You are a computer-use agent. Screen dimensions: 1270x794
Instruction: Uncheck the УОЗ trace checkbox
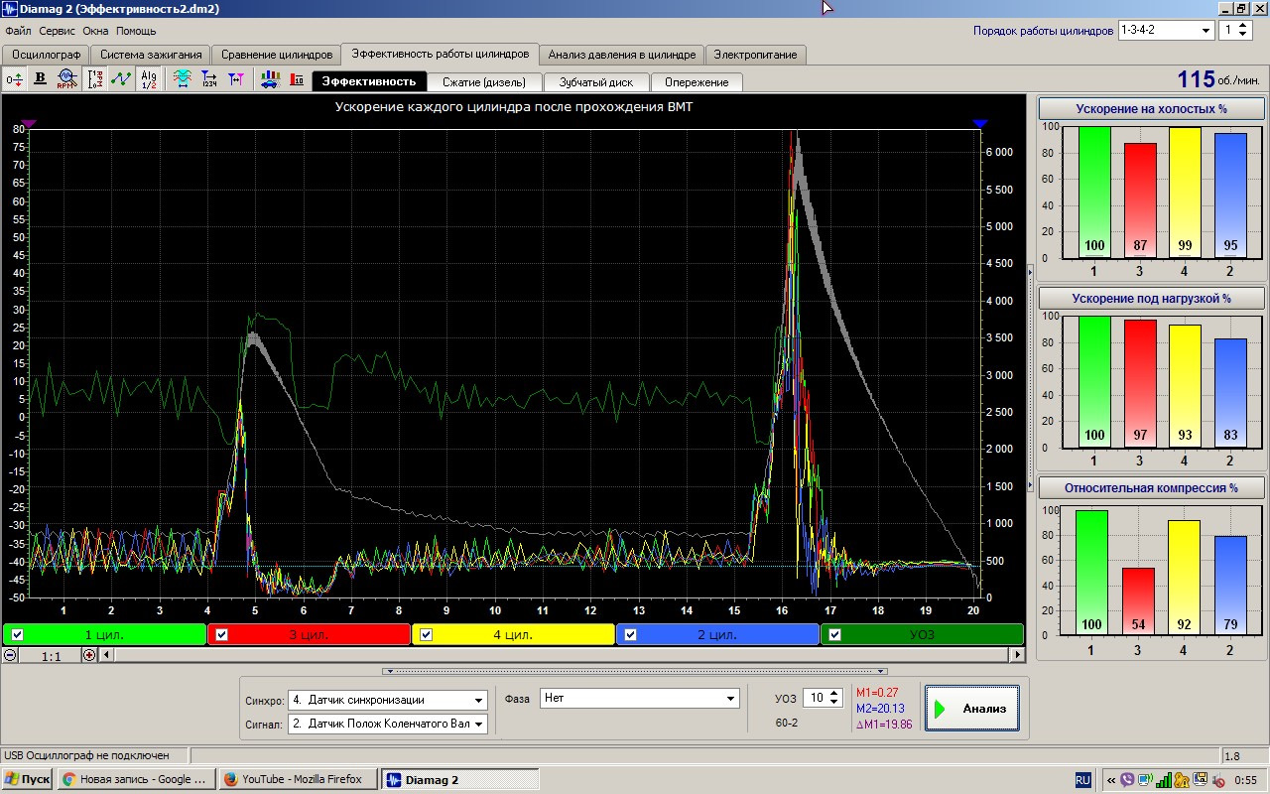tap(835, 635)
